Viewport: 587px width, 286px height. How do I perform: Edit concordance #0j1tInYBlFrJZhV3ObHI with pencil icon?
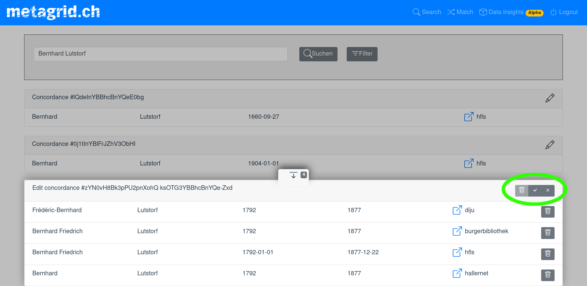(550, 145)
